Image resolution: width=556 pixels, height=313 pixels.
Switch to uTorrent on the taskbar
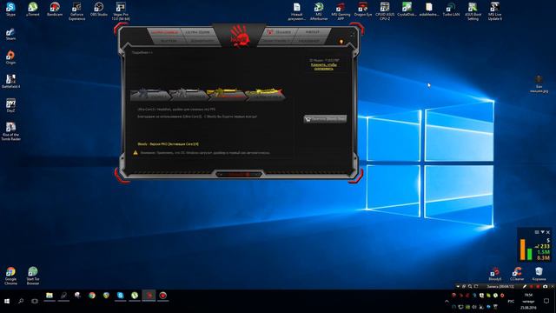(135, 296)
